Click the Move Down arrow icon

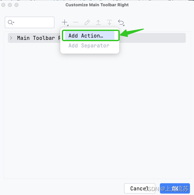(109, 22)
